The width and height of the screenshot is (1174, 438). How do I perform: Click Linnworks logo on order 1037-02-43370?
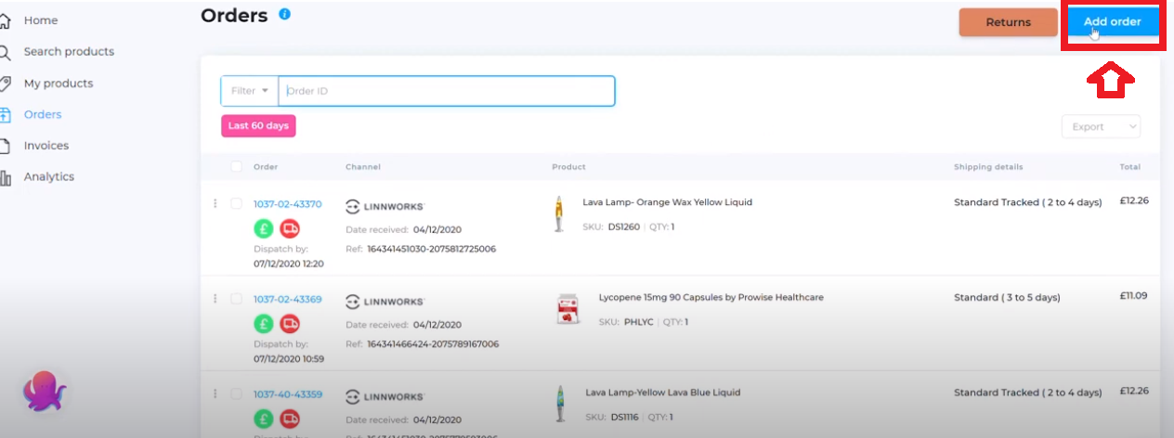(x=385, y=205)
